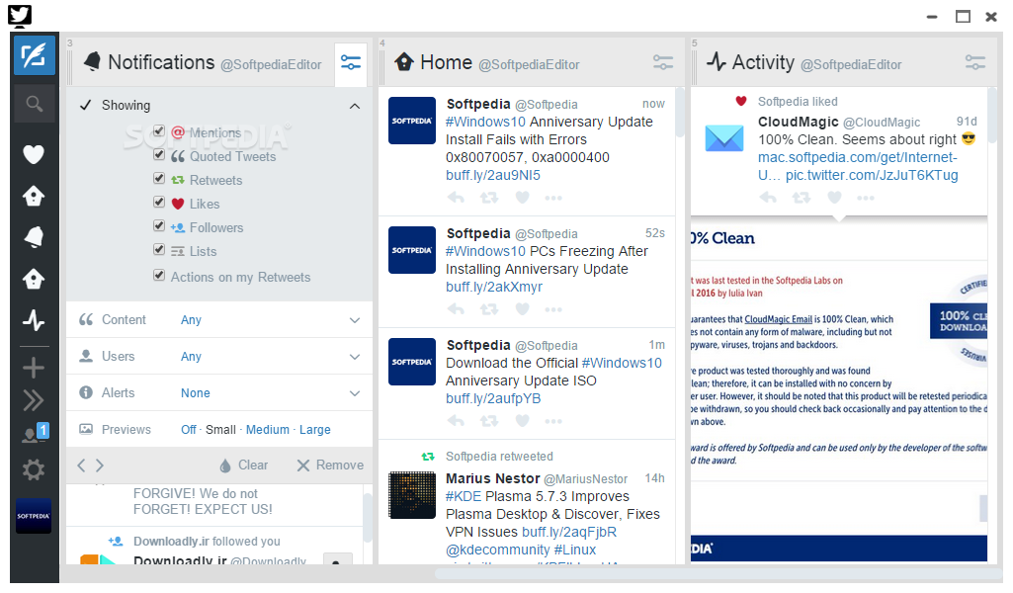Set Previews to Medium
1013x593 pixels.
pyautogui.click(x=268, y=430)
